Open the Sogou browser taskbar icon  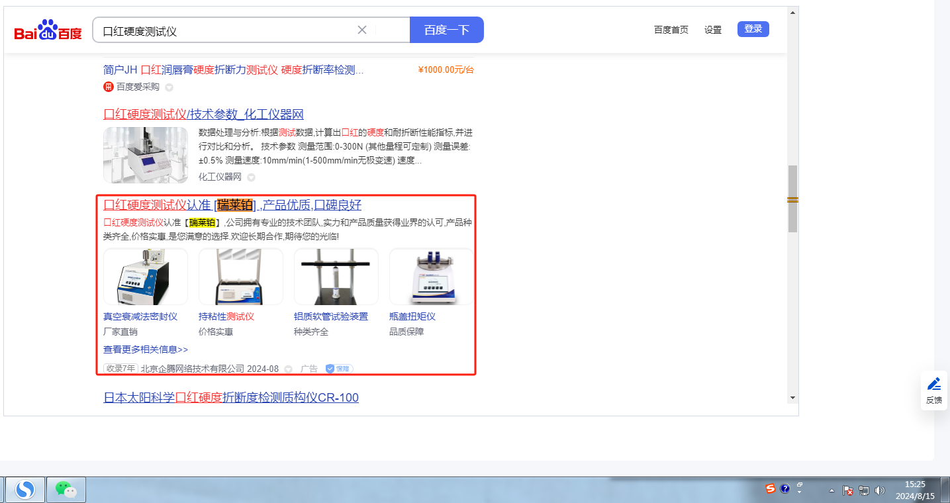(26, 490)
